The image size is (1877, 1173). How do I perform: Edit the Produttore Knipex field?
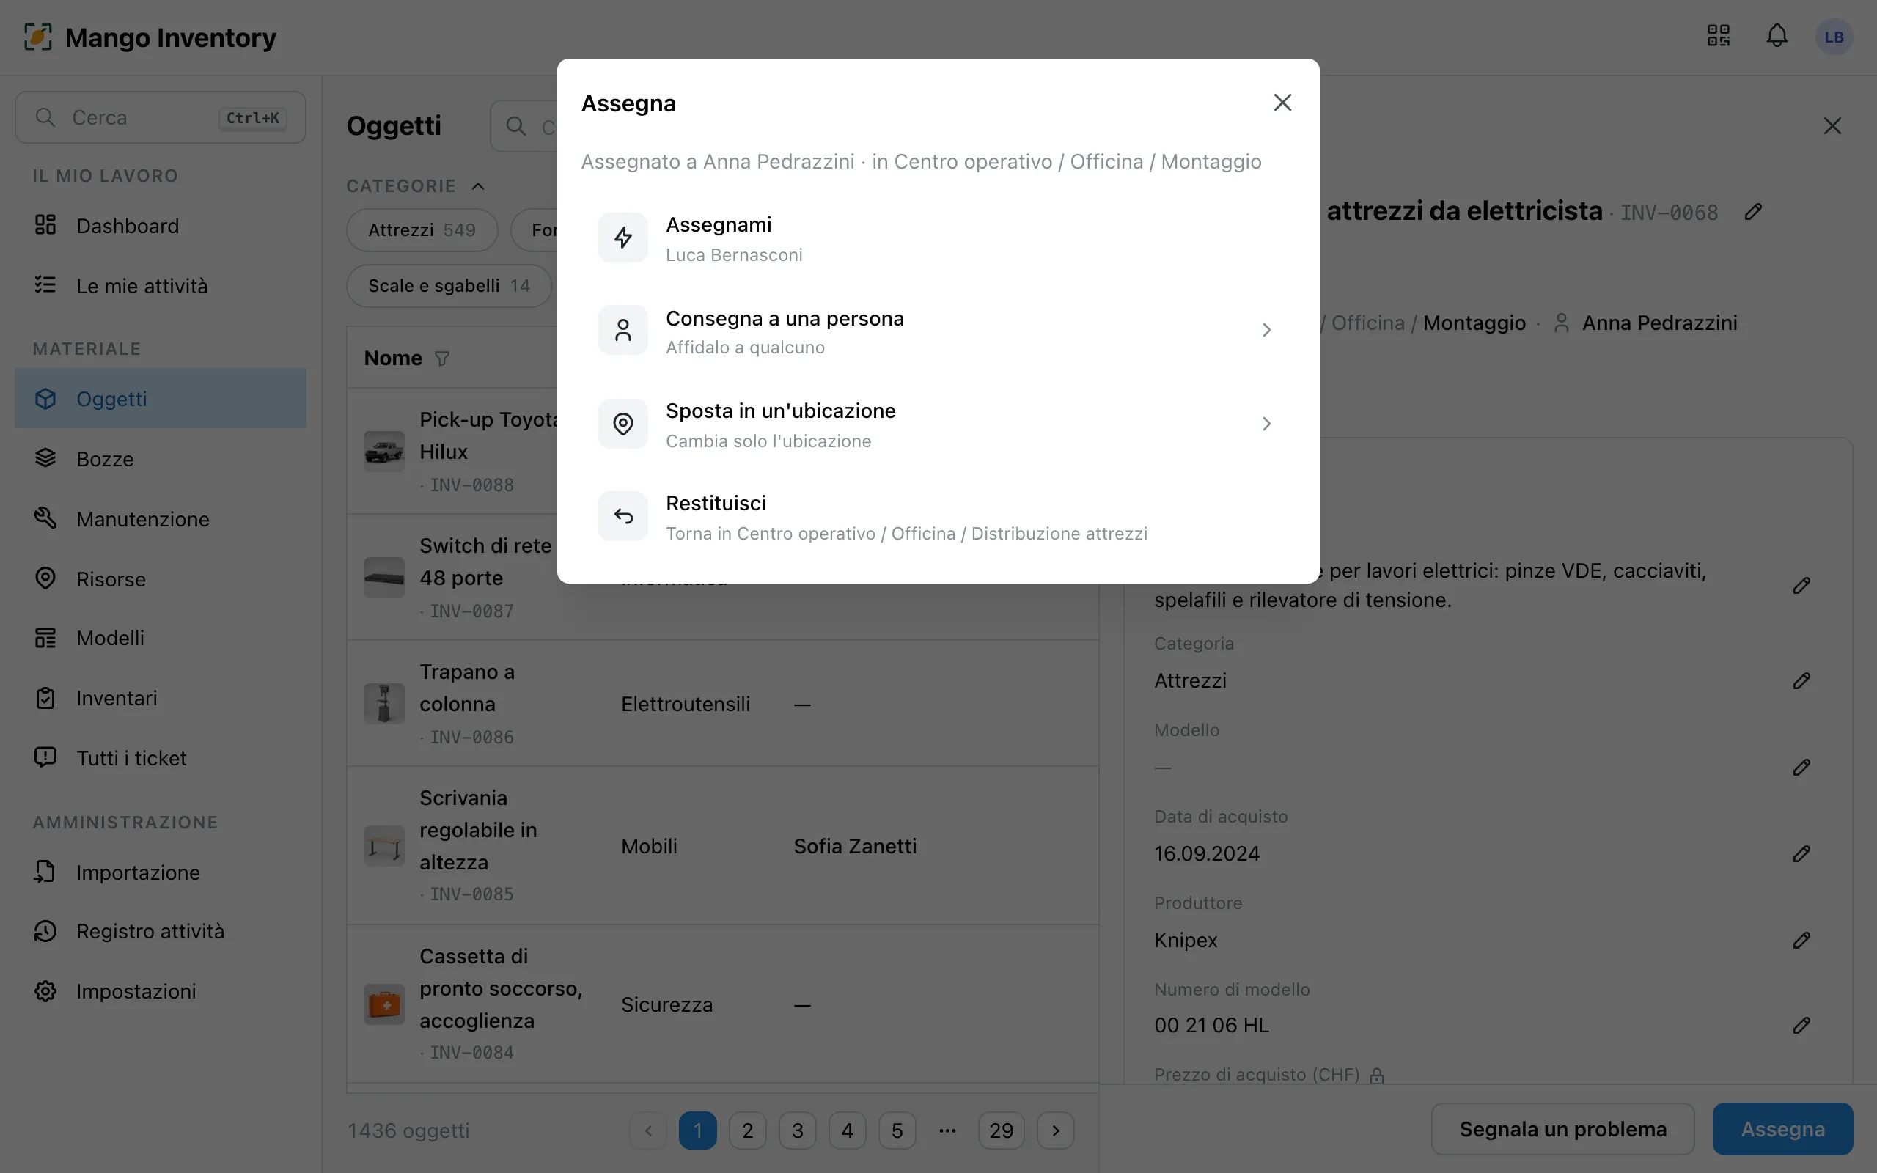point(1801,941)
